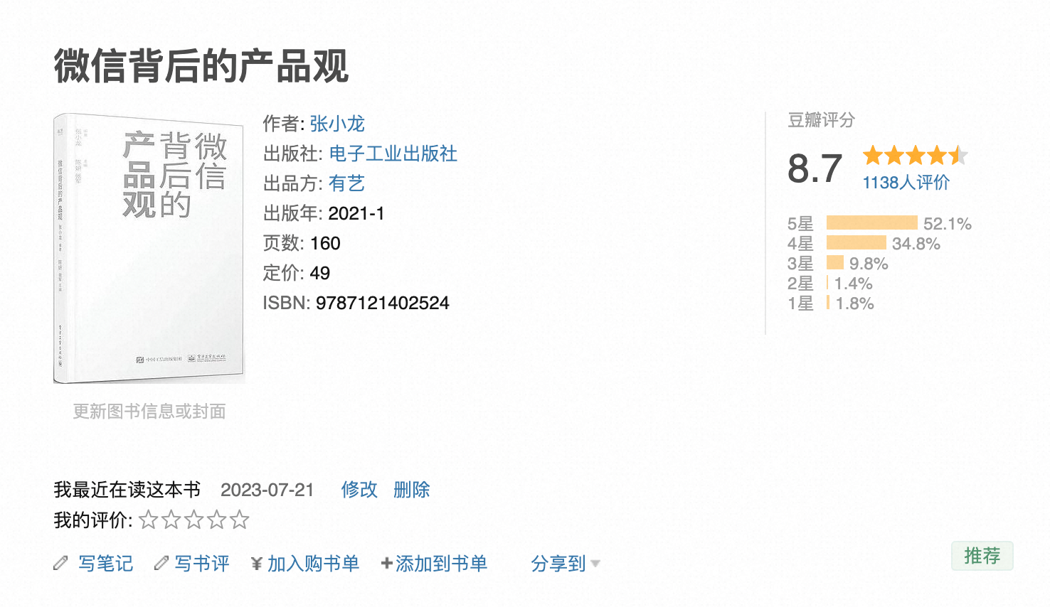The image size is (1050, 607).
Task: Rate the book five stars
Action: coord(240,520)
